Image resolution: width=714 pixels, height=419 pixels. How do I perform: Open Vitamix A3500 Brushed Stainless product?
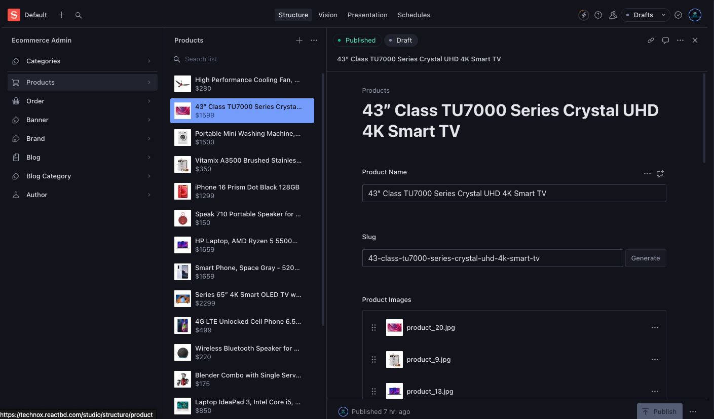pos(242,164)
